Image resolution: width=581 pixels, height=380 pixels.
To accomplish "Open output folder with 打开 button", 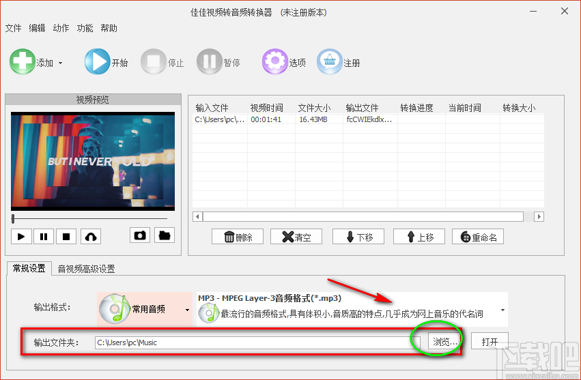I will pos(490,342).
